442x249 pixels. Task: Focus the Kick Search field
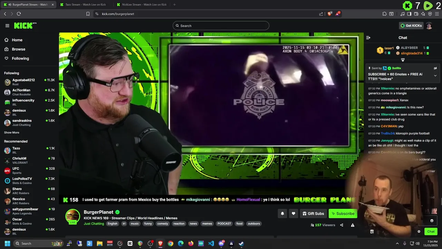221,26
